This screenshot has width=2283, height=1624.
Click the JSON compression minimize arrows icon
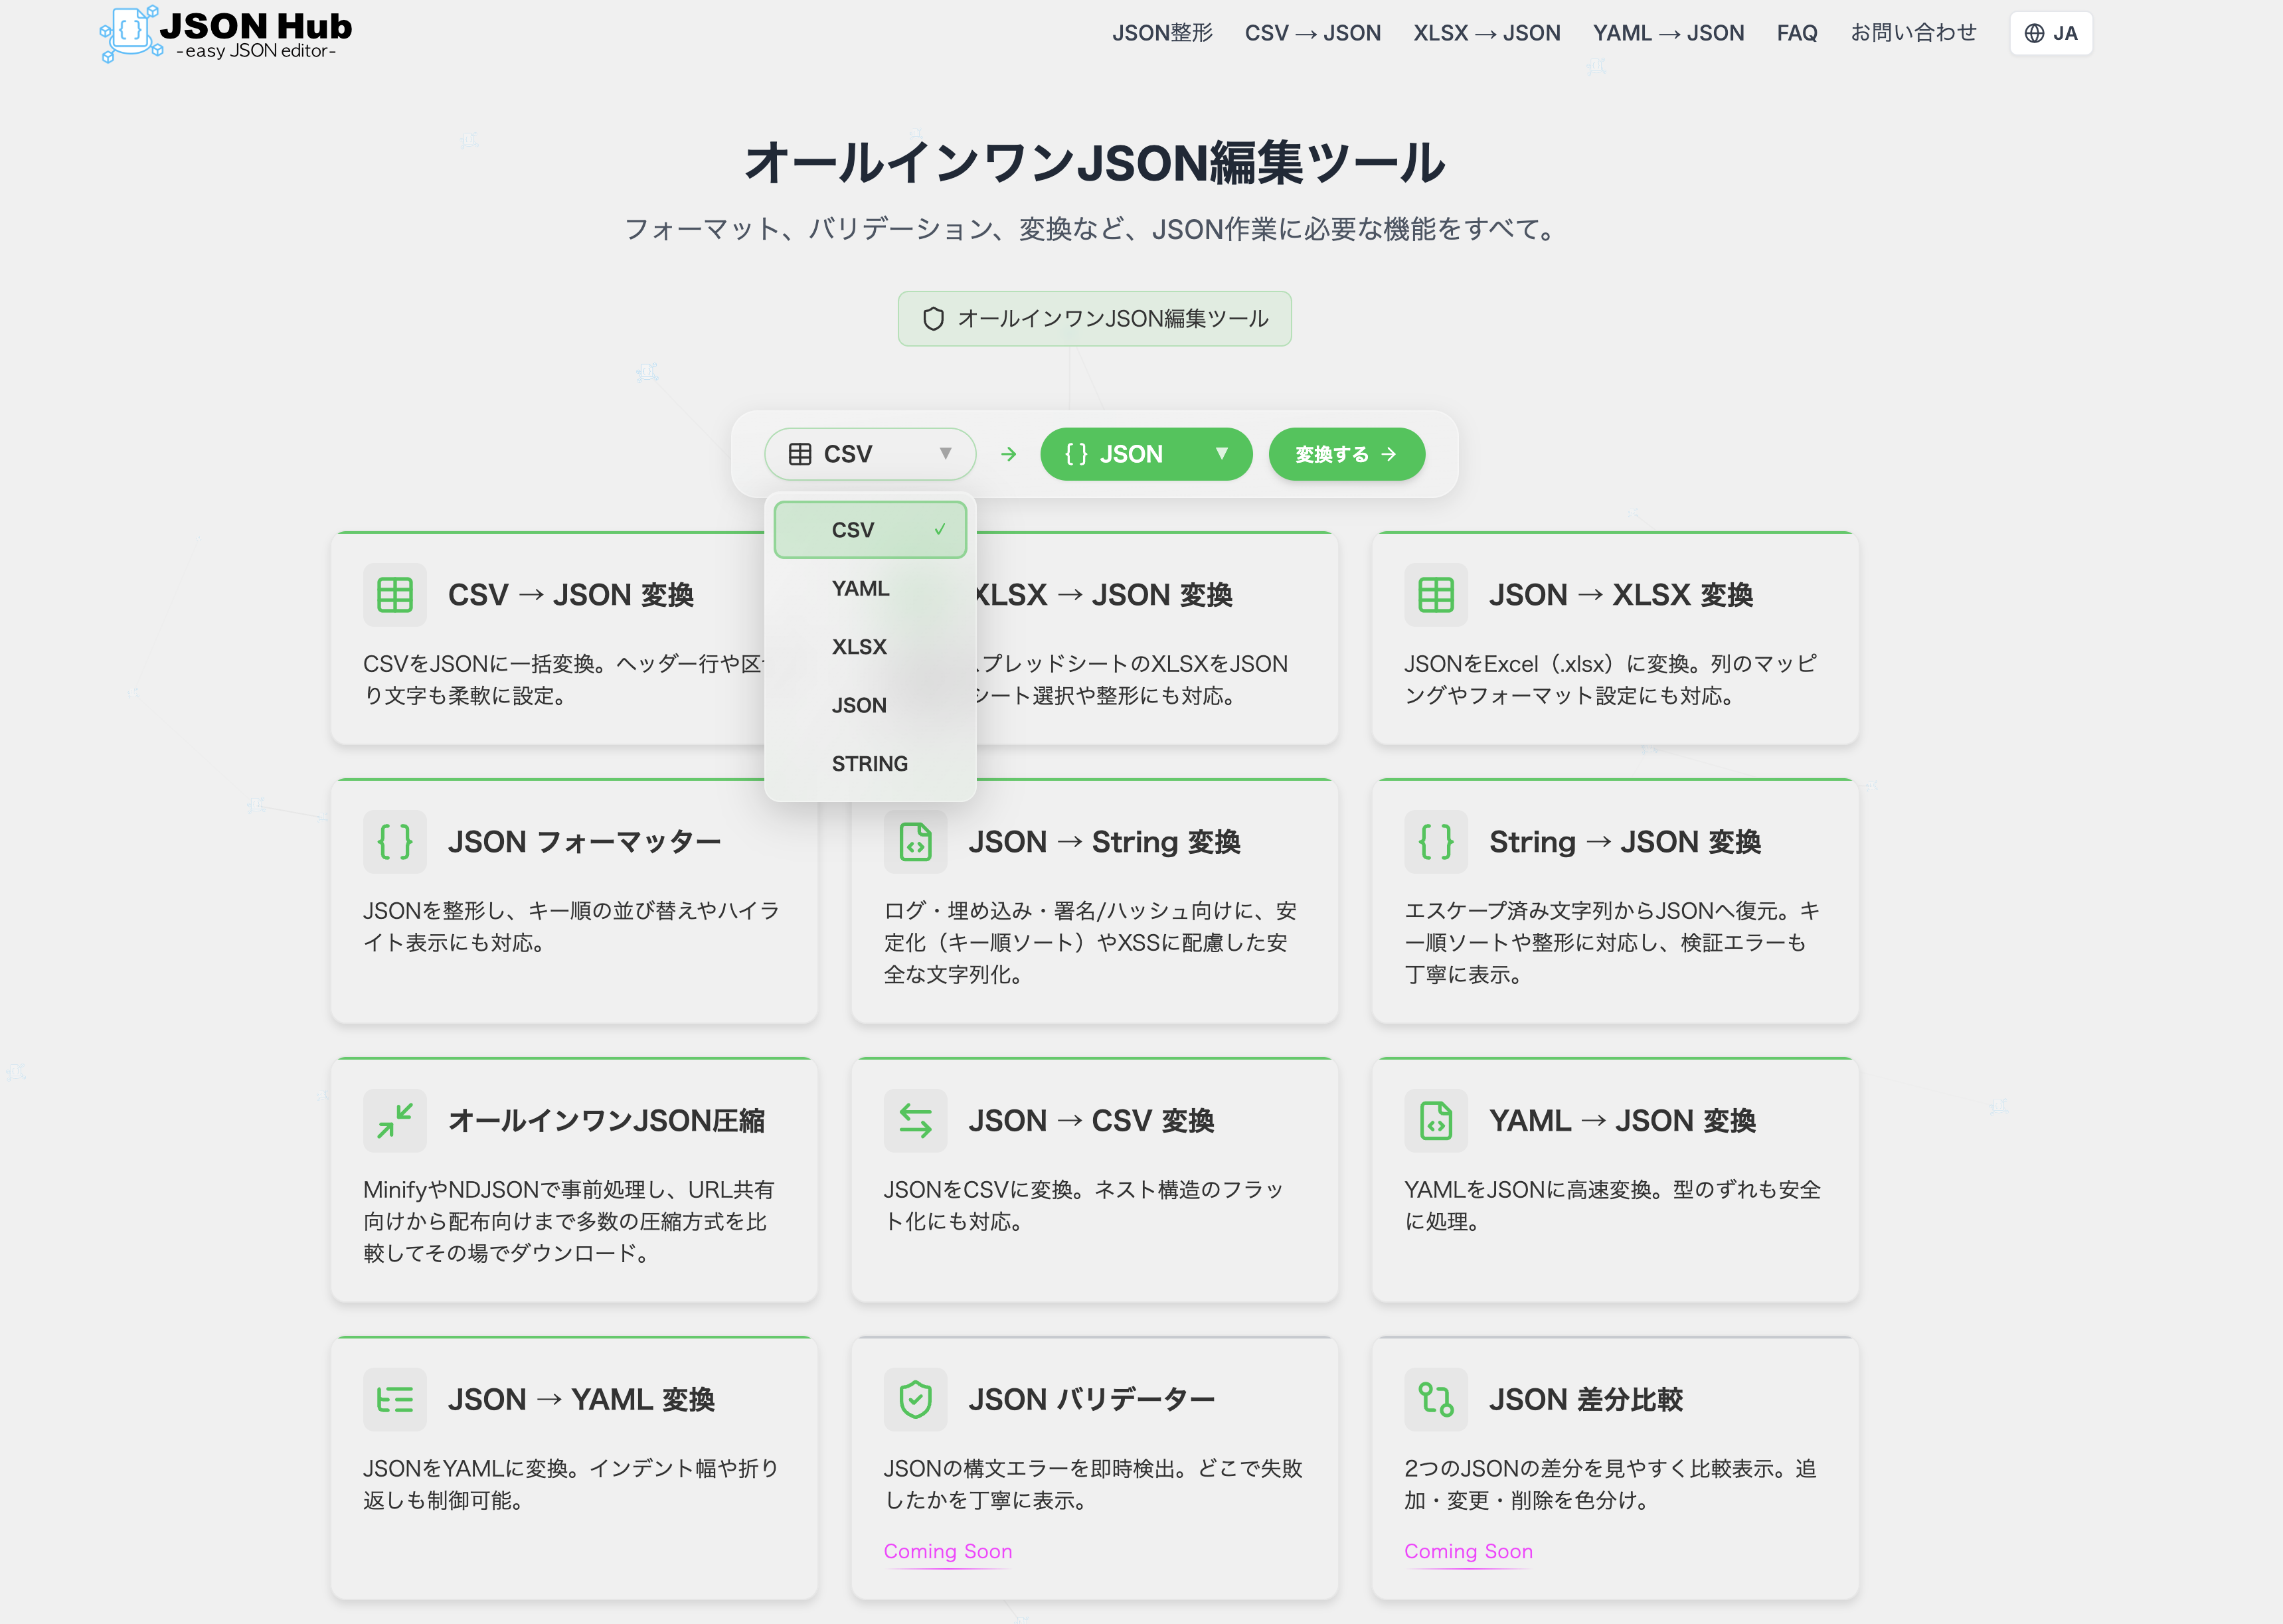(395, 1120)
